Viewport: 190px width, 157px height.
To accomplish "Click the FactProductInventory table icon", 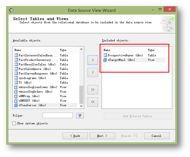I will coord(16,60).
